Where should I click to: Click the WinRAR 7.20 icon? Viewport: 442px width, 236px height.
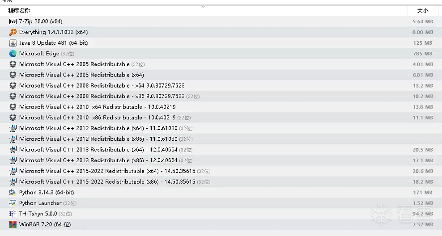[x=13, y=224]
